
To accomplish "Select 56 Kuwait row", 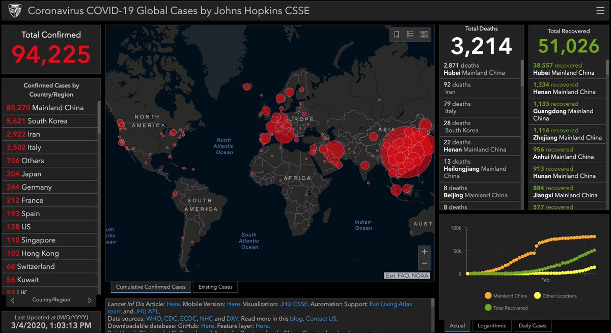I will 49,280.
